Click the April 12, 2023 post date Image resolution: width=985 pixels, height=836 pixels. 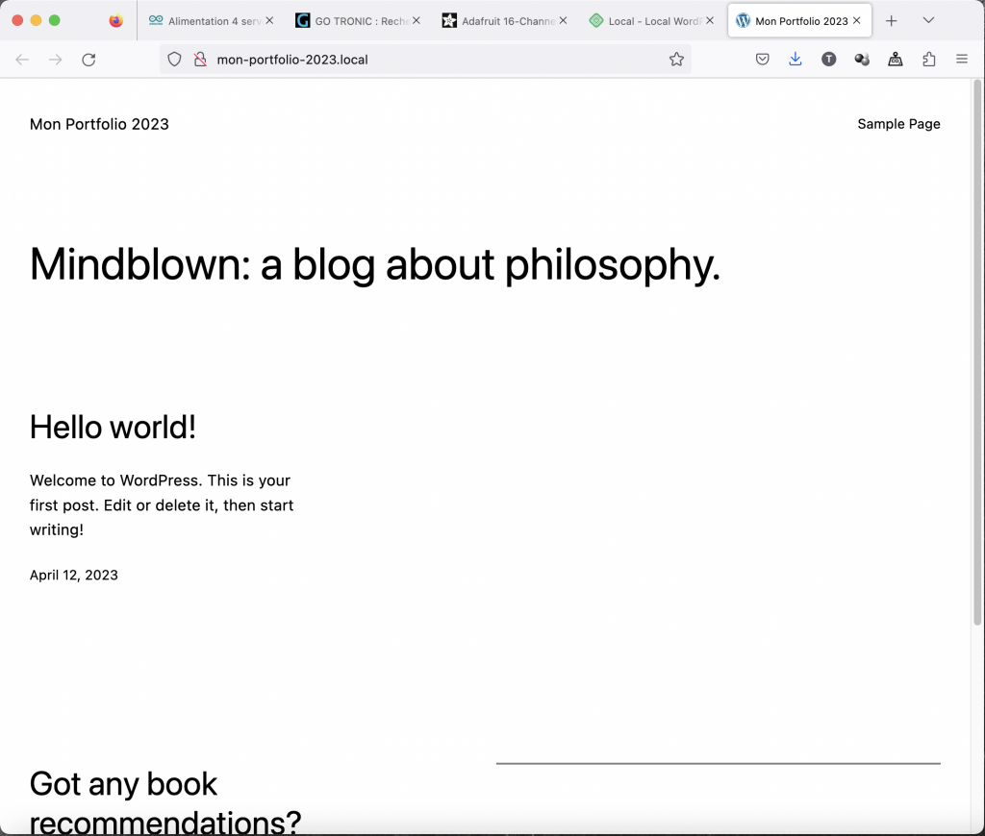point(74,576)
